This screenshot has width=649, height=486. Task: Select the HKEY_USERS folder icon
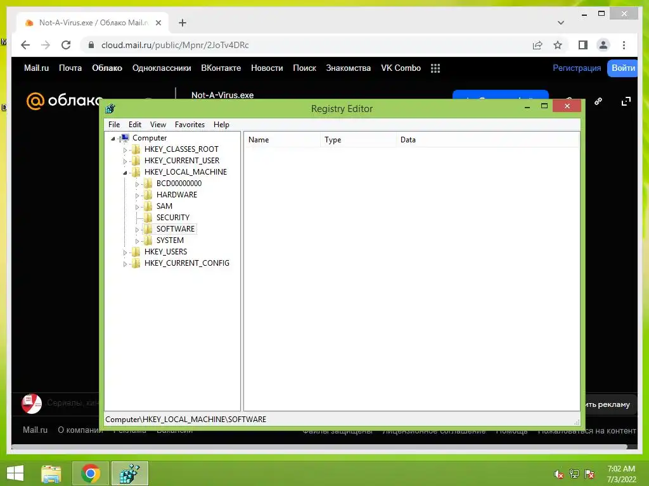136,252
